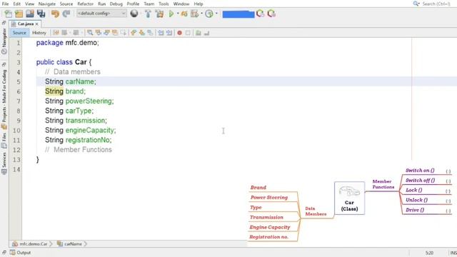Image resolution: width=457 pixels, height=257 pixels.
Task: Click the second garbage collection icon beside memory bar
Action: click(271, 14)
